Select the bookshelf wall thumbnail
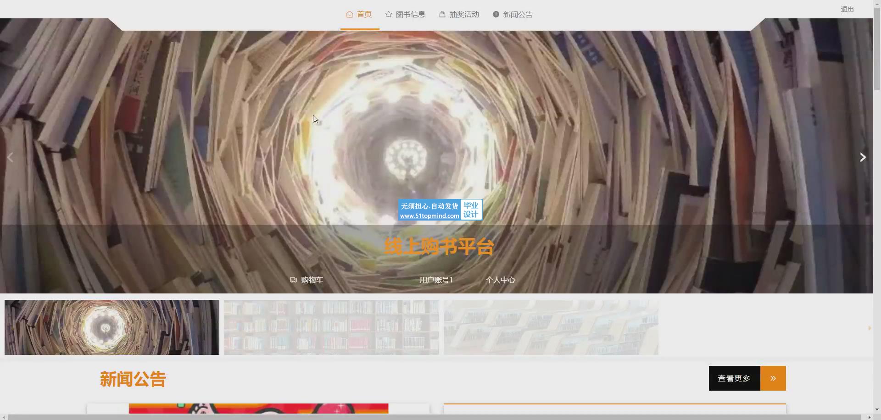Viewport: 881px width, 420px height. [331, 327]
